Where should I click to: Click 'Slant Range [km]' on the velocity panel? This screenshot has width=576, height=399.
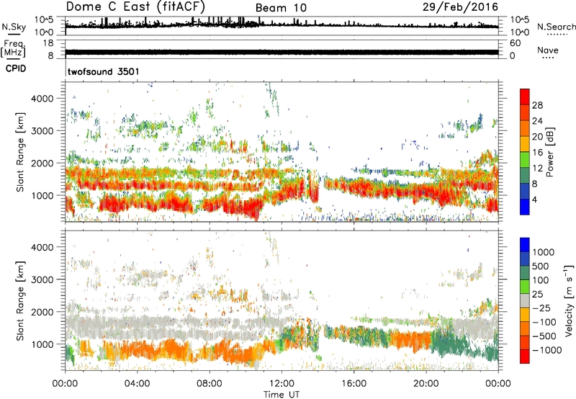coord(20,301)
